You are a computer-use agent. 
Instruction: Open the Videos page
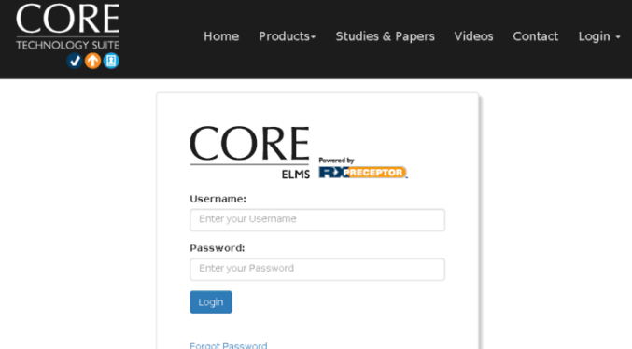[x=473, y=36]
